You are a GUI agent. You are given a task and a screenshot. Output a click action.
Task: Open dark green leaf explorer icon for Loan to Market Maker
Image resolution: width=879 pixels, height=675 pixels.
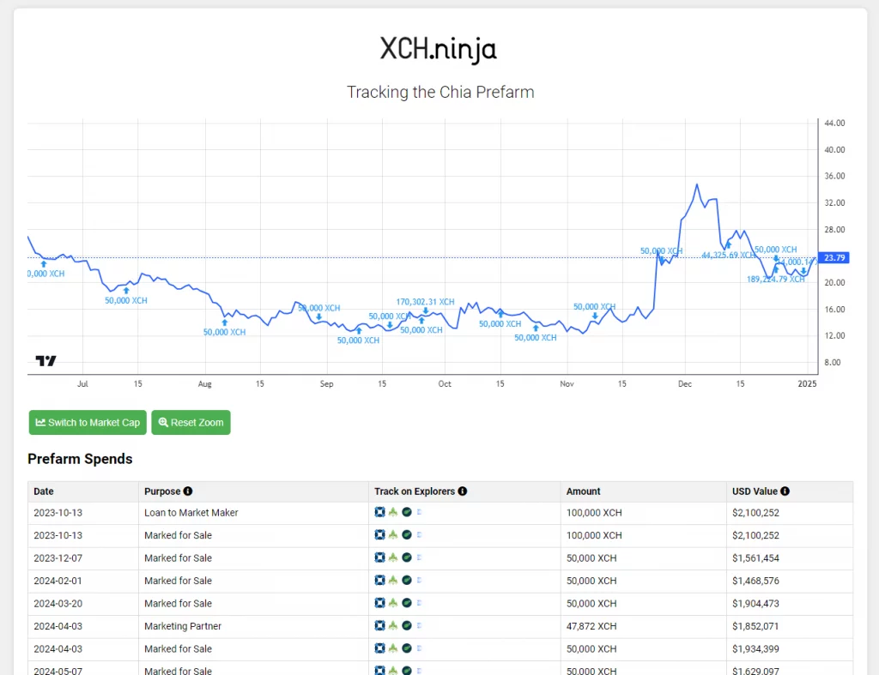pos(407,512)
